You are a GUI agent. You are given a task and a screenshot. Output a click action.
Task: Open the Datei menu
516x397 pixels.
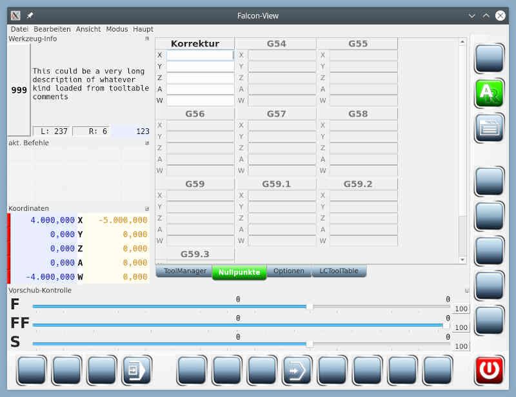tap(19, 29)
